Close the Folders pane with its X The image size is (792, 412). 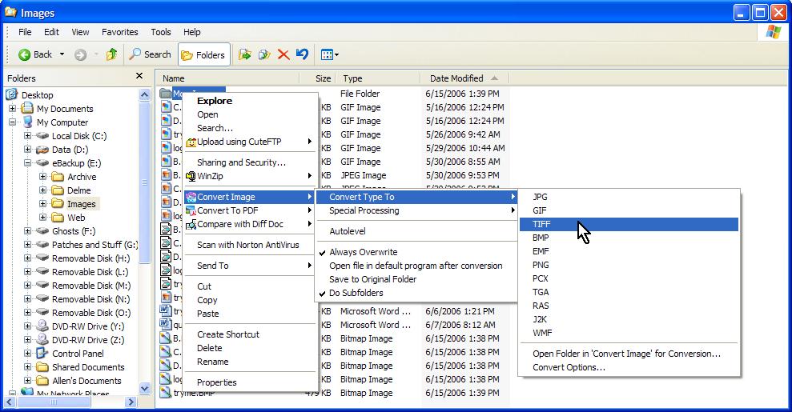click(x=139, y=76)
